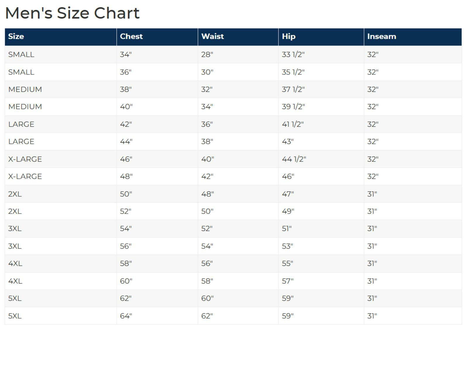Click 3XL in the row with hip 53"
Screen dimensions: 468x365
[15, 246]
